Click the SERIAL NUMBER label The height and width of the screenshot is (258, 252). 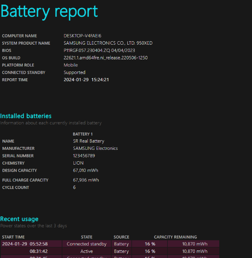pyautogui.click(x=18, y=156)
